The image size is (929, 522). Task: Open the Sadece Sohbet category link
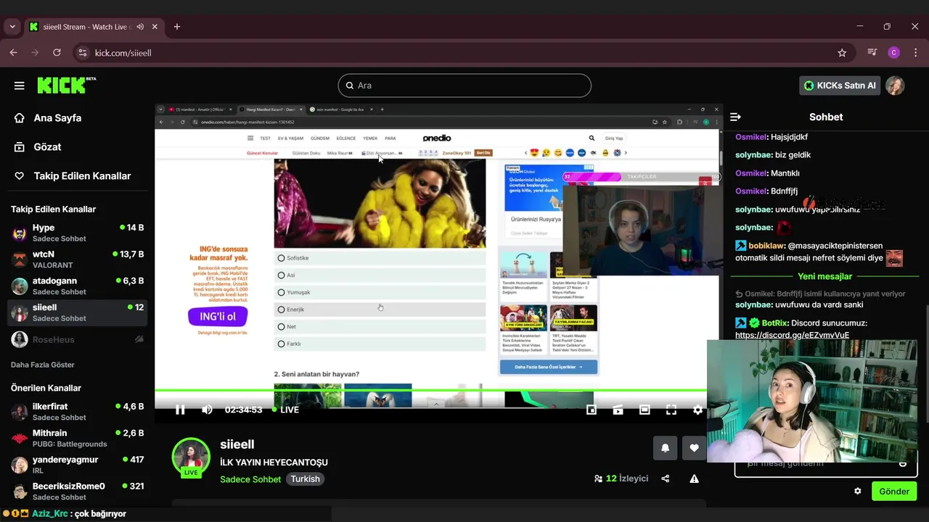pos(250,479)
